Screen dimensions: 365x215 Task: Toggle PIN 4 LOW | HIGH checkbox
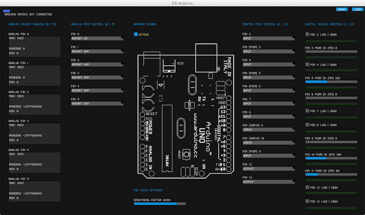coord(307,64)
